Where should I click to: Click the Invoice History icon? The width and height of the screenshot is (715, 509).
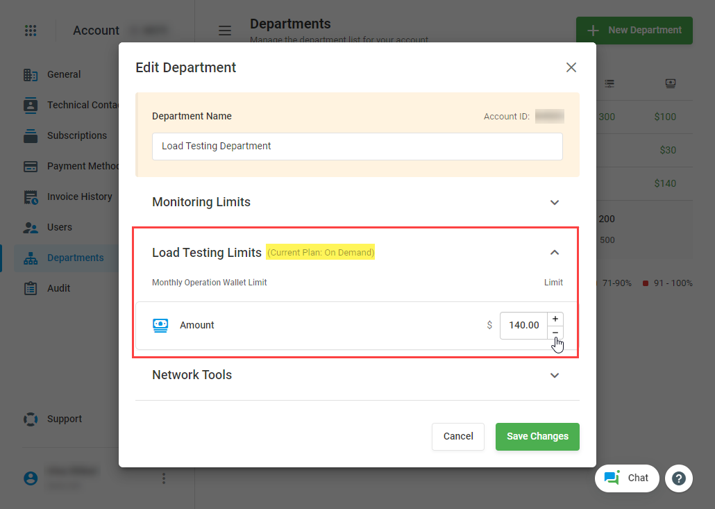[31, 197]
